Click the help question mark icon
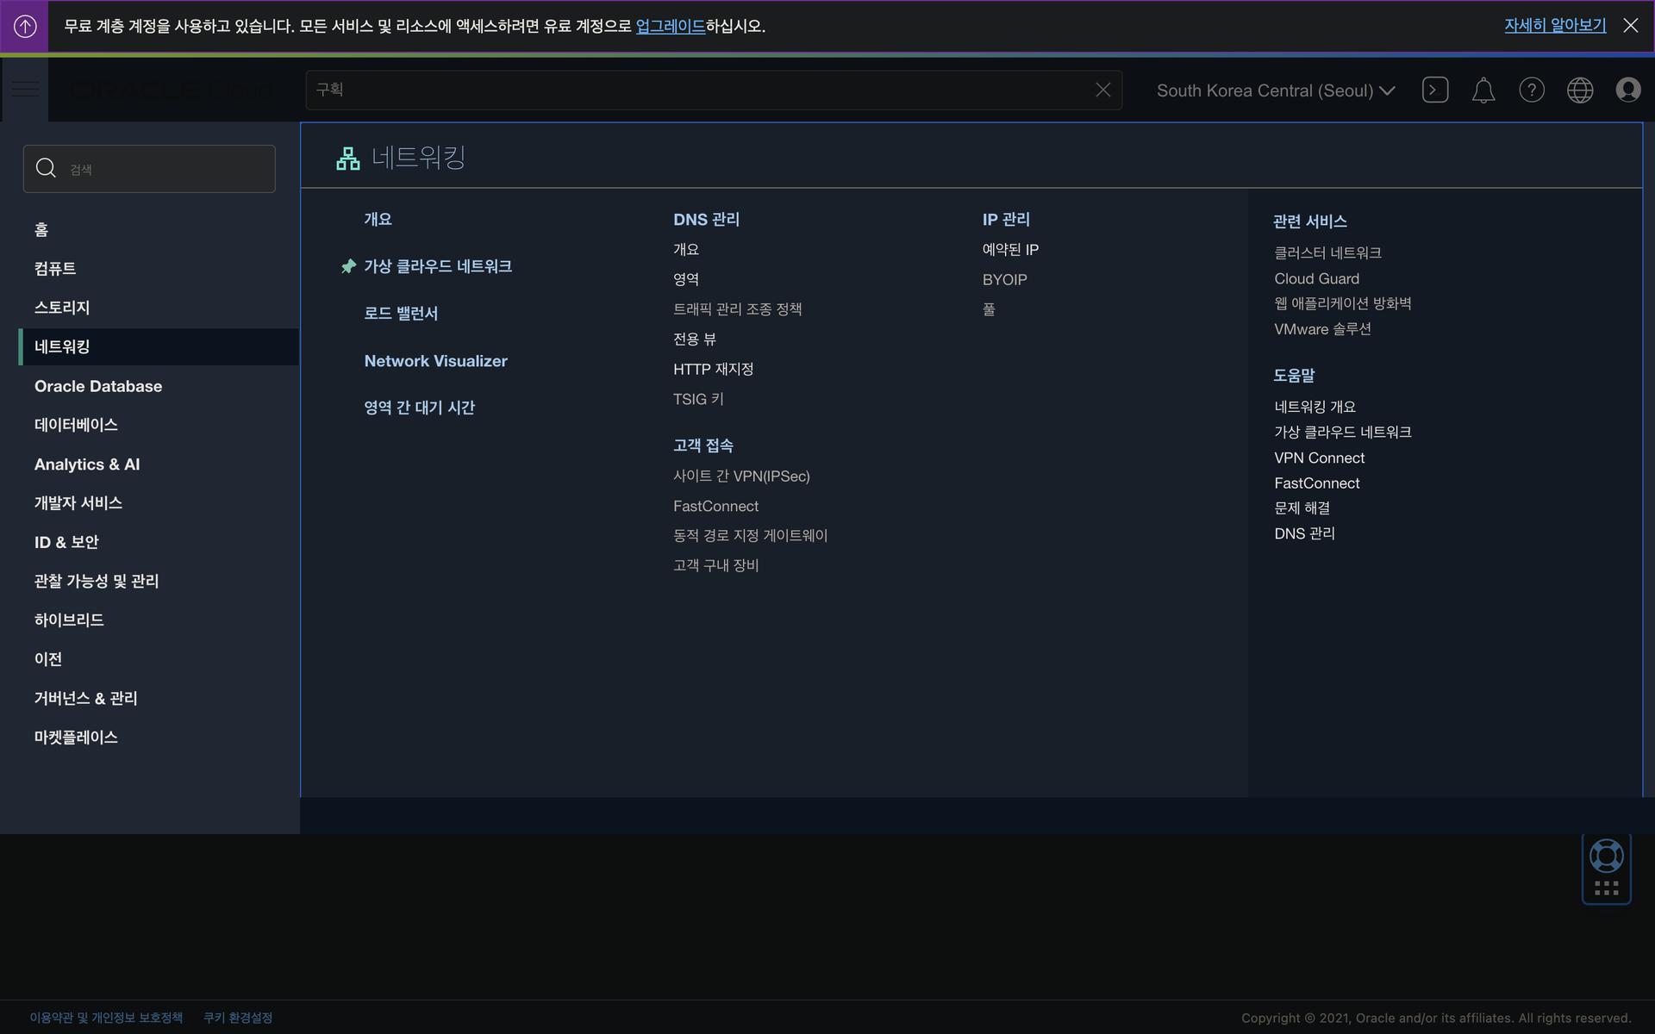The width and height of the screenshot is (1655, 1034). tap(1531, 90)
